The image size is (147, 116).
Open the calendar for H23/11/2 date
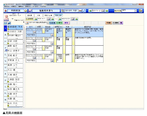coord(103,11)
